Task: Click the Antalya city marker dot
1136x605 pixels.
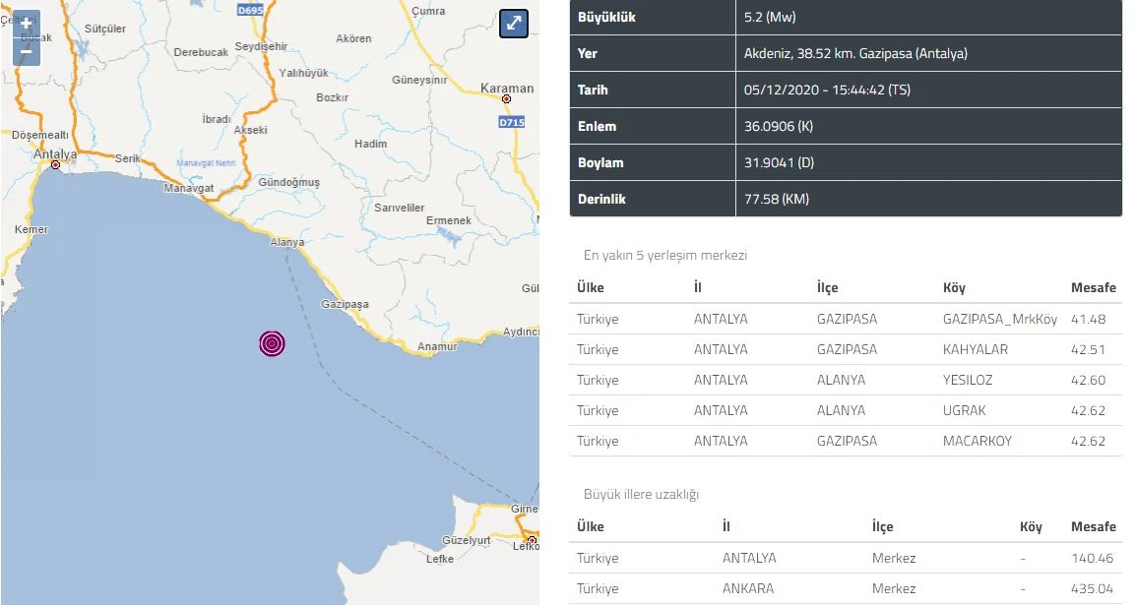Action: point(56,165)
